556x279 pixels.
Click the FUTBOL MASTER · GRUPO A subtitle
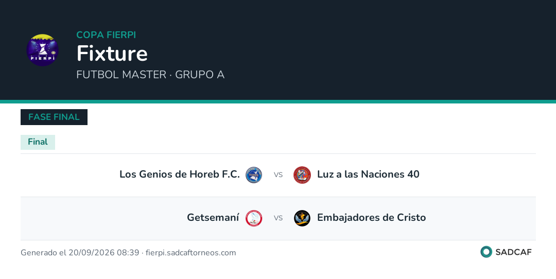[x=150, y=75]
